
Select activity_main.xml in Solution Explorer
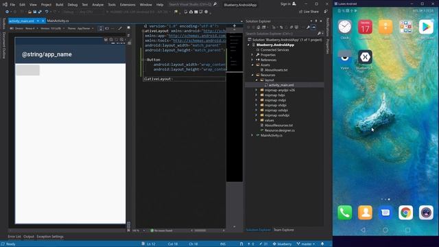281,85
